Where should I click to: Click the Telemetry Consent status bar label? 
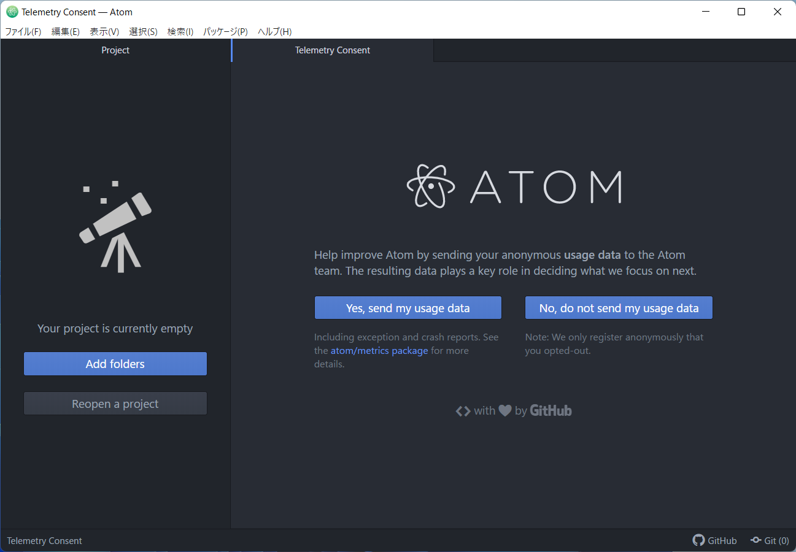point(44,540)
